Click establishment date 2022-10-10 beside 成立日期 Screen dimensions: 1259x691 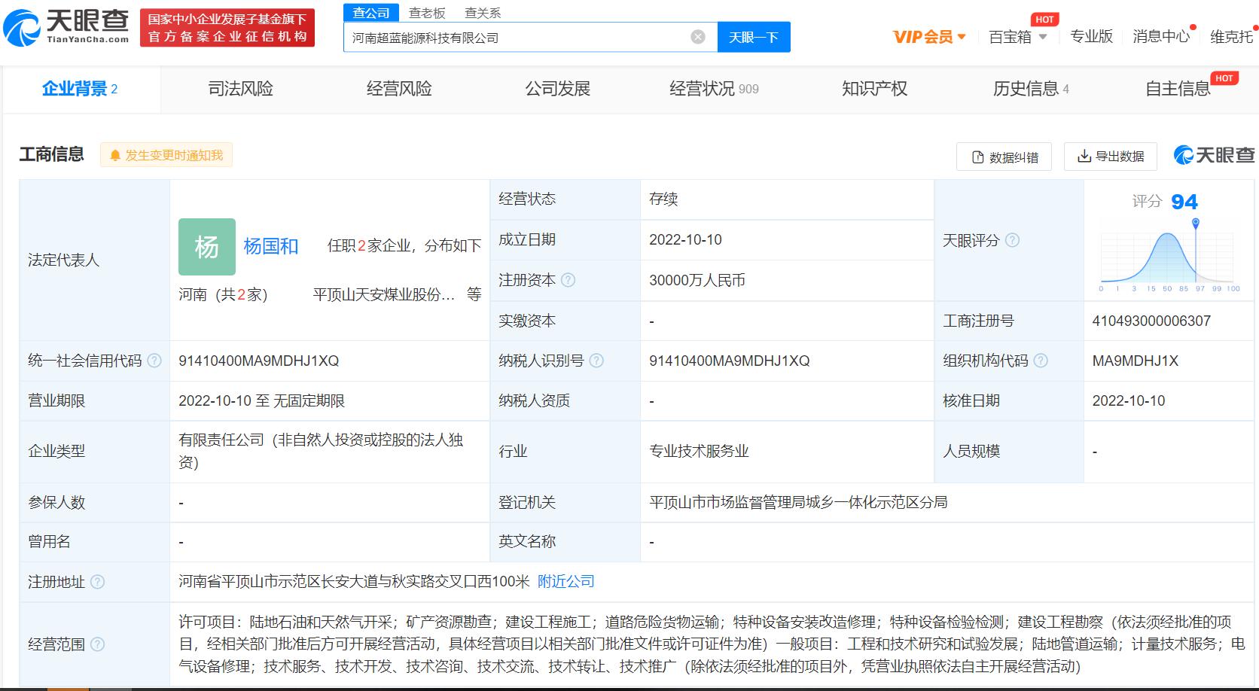(x=685, y=239)
